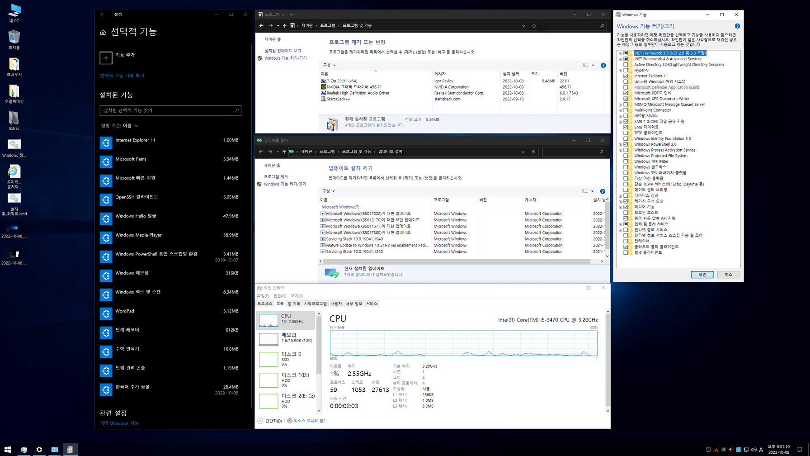Click the search icon in installed features box
The image size is (810, 456).
pos(236,110)
